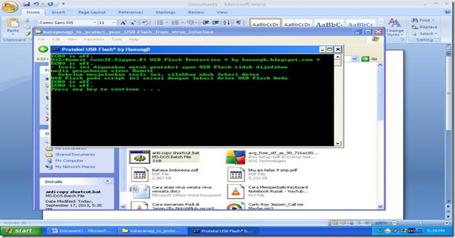The height and width of the screenshot is (238, 455).
Task: Switch to the Page Layout tab
Action: point(92,12)
